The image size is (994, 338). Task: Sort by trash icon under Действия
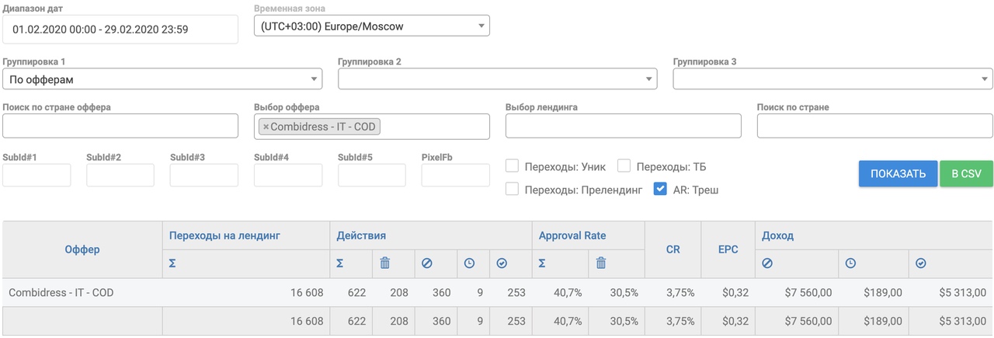384,264
